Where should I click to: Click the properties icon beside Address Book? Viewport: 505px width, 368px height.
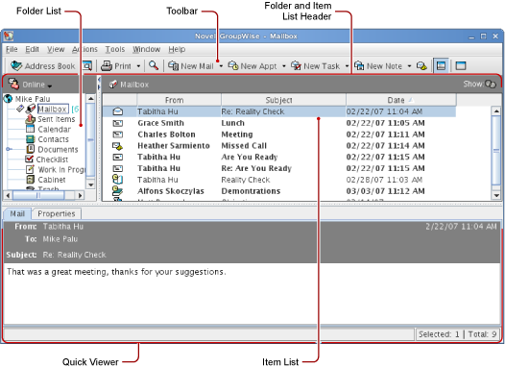click(x=87, y=65)
